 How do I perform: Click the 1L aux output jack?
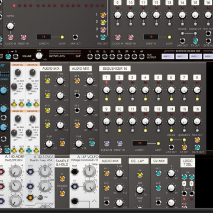[90, 57]
